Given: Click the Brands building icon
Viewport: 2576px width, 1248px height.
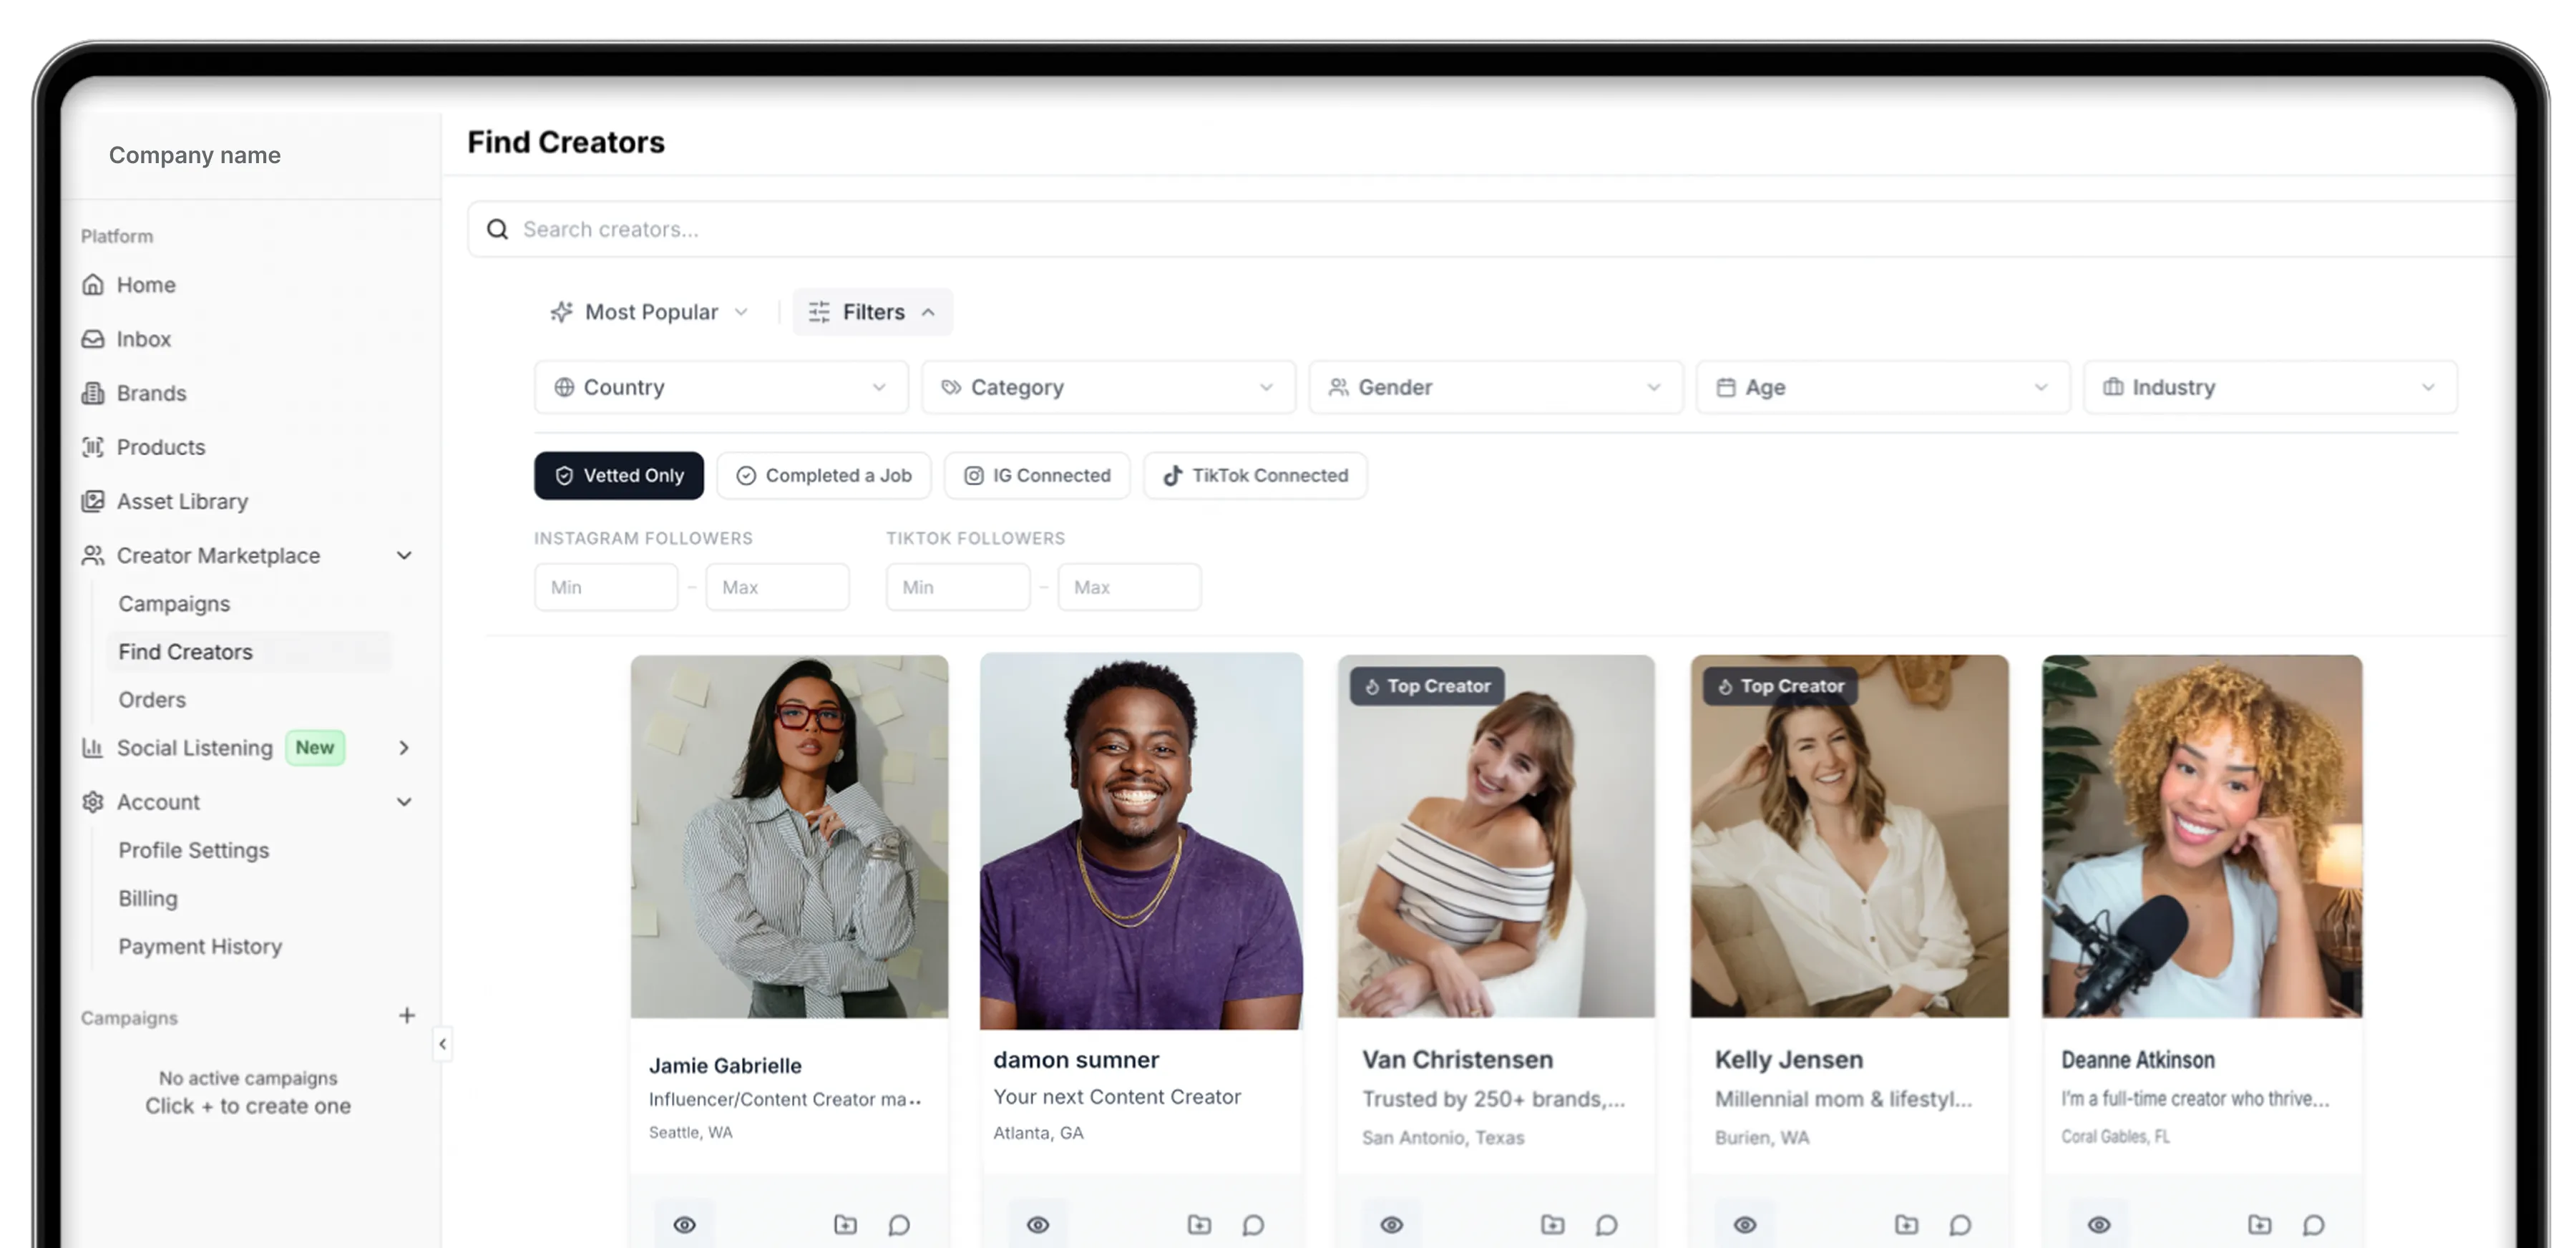Looking at the screenshot, I should 93,393.
